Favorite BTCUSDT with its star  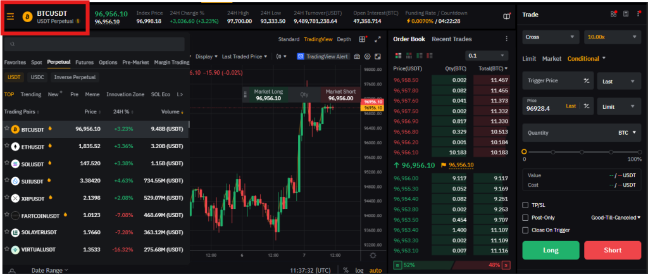pos(6,128)
